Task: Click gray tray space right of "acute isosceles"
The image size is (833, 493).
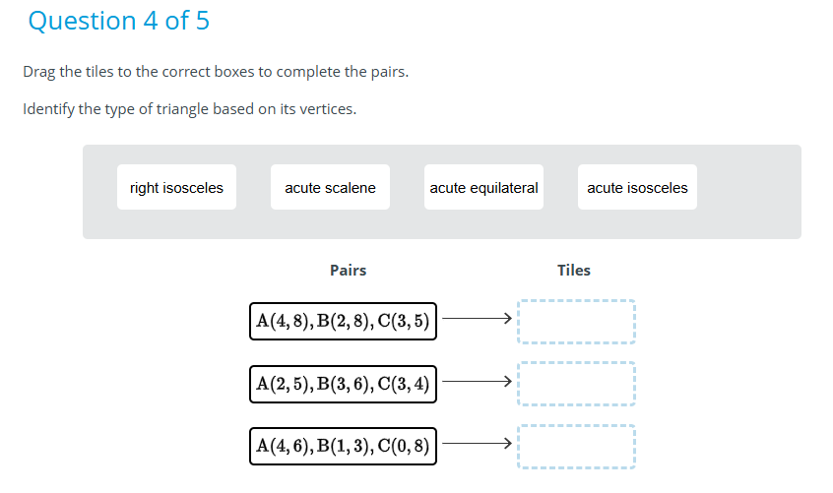Action: (x=748, y=192)
